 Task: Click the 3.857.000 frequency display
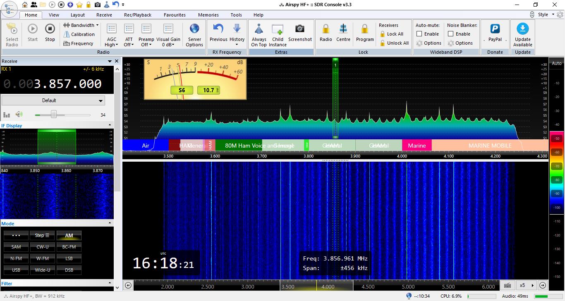tap(68, 84)
